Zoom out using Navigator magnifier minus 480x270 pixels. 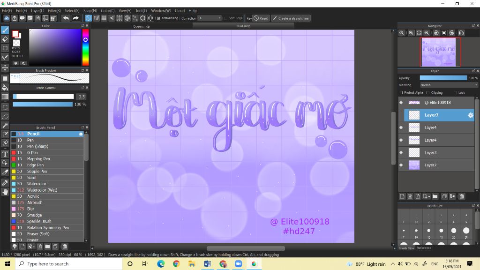click(x=427, y=33)
